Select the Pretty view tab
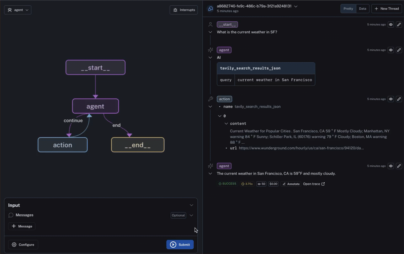The height and width of the screenshot is (254, 404). tap(348, 9)
